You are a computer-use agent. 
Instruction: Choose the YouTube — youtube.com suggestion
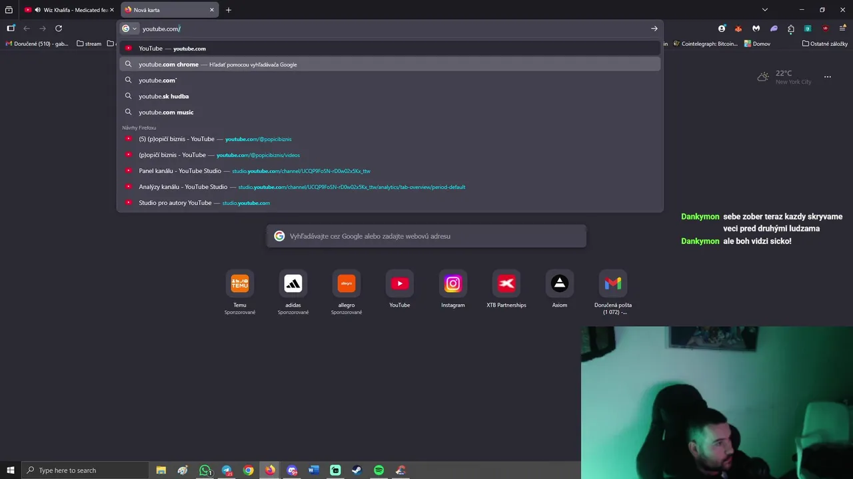[x=390, y=49]
